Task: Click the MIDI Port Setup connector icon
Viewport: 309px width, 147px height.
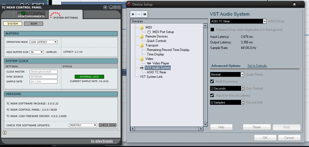Action: [149, 32]
